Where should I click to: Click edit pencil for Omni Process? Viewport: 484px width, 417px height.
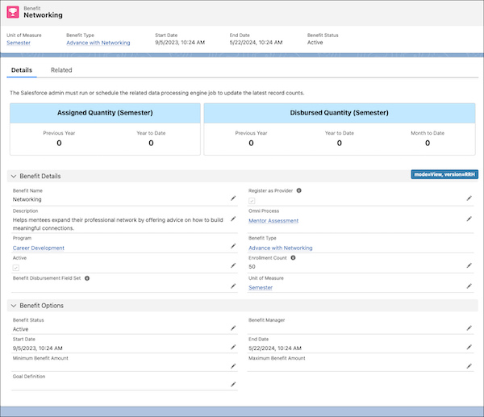click(469, 219)
